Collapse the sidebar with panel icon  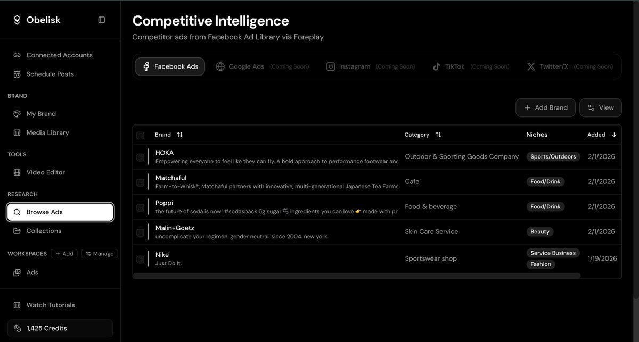click(102, 20)
